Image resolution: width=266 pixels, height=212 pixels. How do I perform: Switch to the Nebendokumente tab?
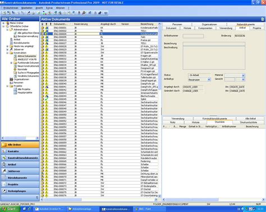pos(246,25)
